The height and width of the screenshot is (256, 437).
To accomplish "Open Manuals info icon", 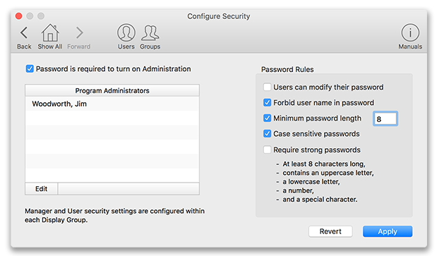I will point(410,32).
